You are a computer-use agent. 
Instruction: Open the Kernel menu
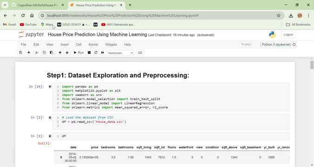coord(93,45)
